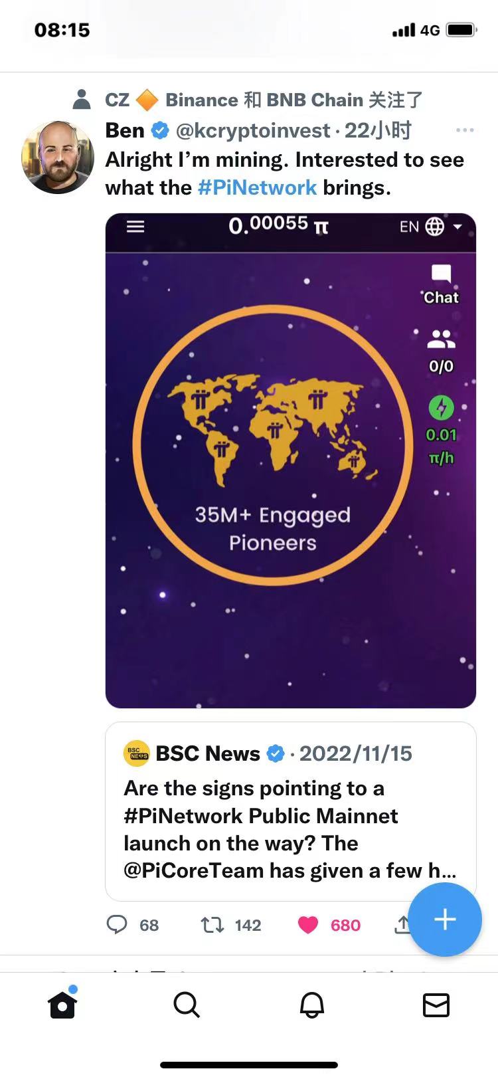Tap the reply comment icon
The image size is (498, 1079).
click(x=117, y=924)
